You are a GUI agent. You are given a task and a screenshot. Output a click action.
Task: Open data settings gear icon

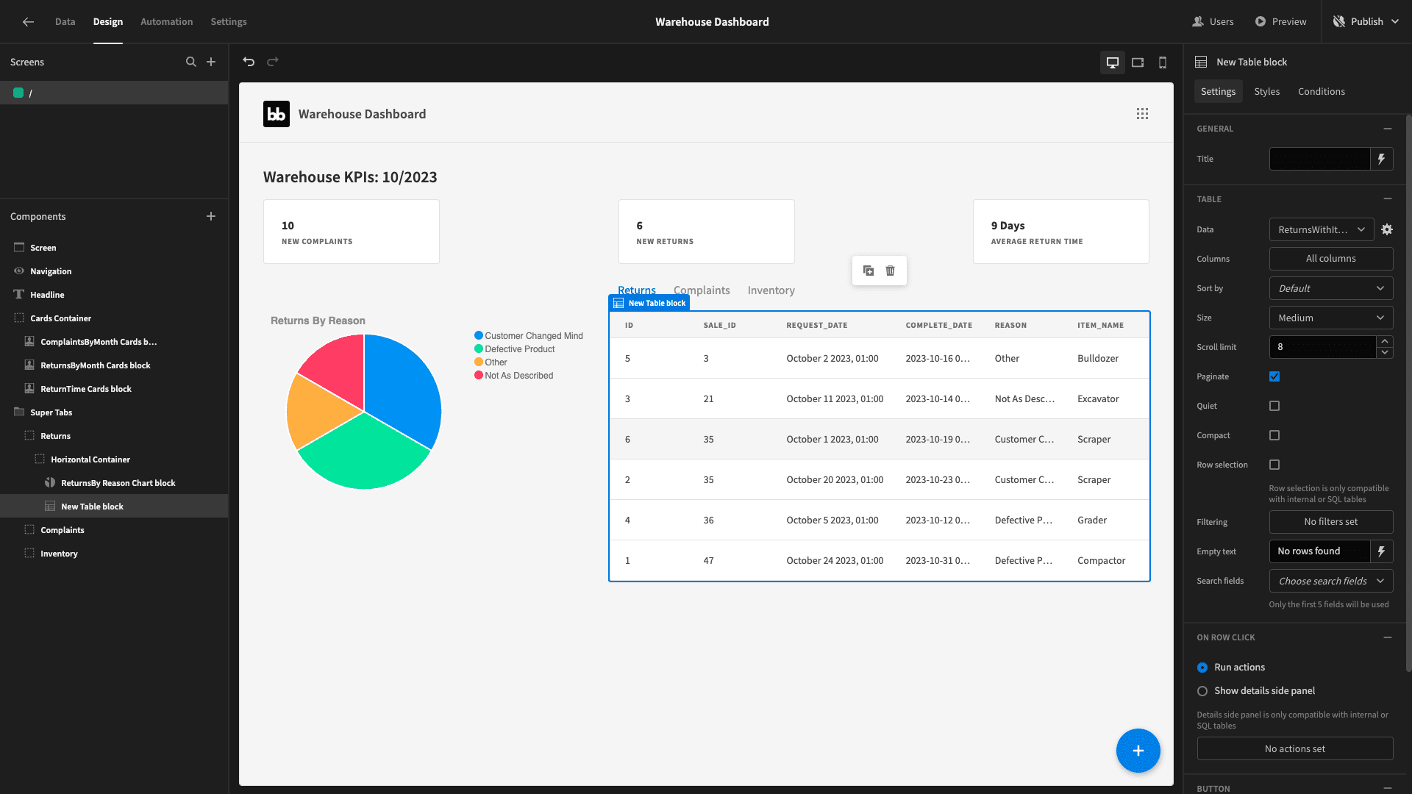pos(1387,229)
